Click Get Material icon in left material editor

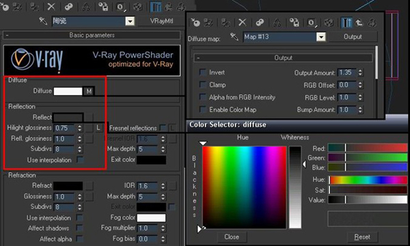[5, 7]
